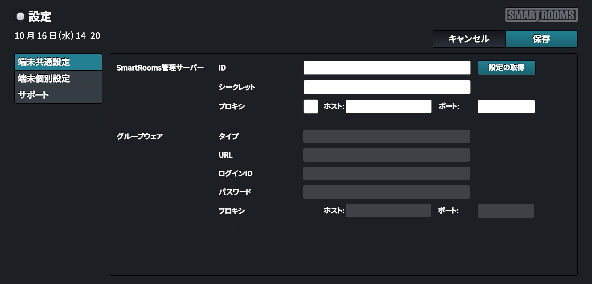The height and width of the screenshot is (284, 592).
Task: Switch to the 端末個別設定 tab
Action: point(58,79)
